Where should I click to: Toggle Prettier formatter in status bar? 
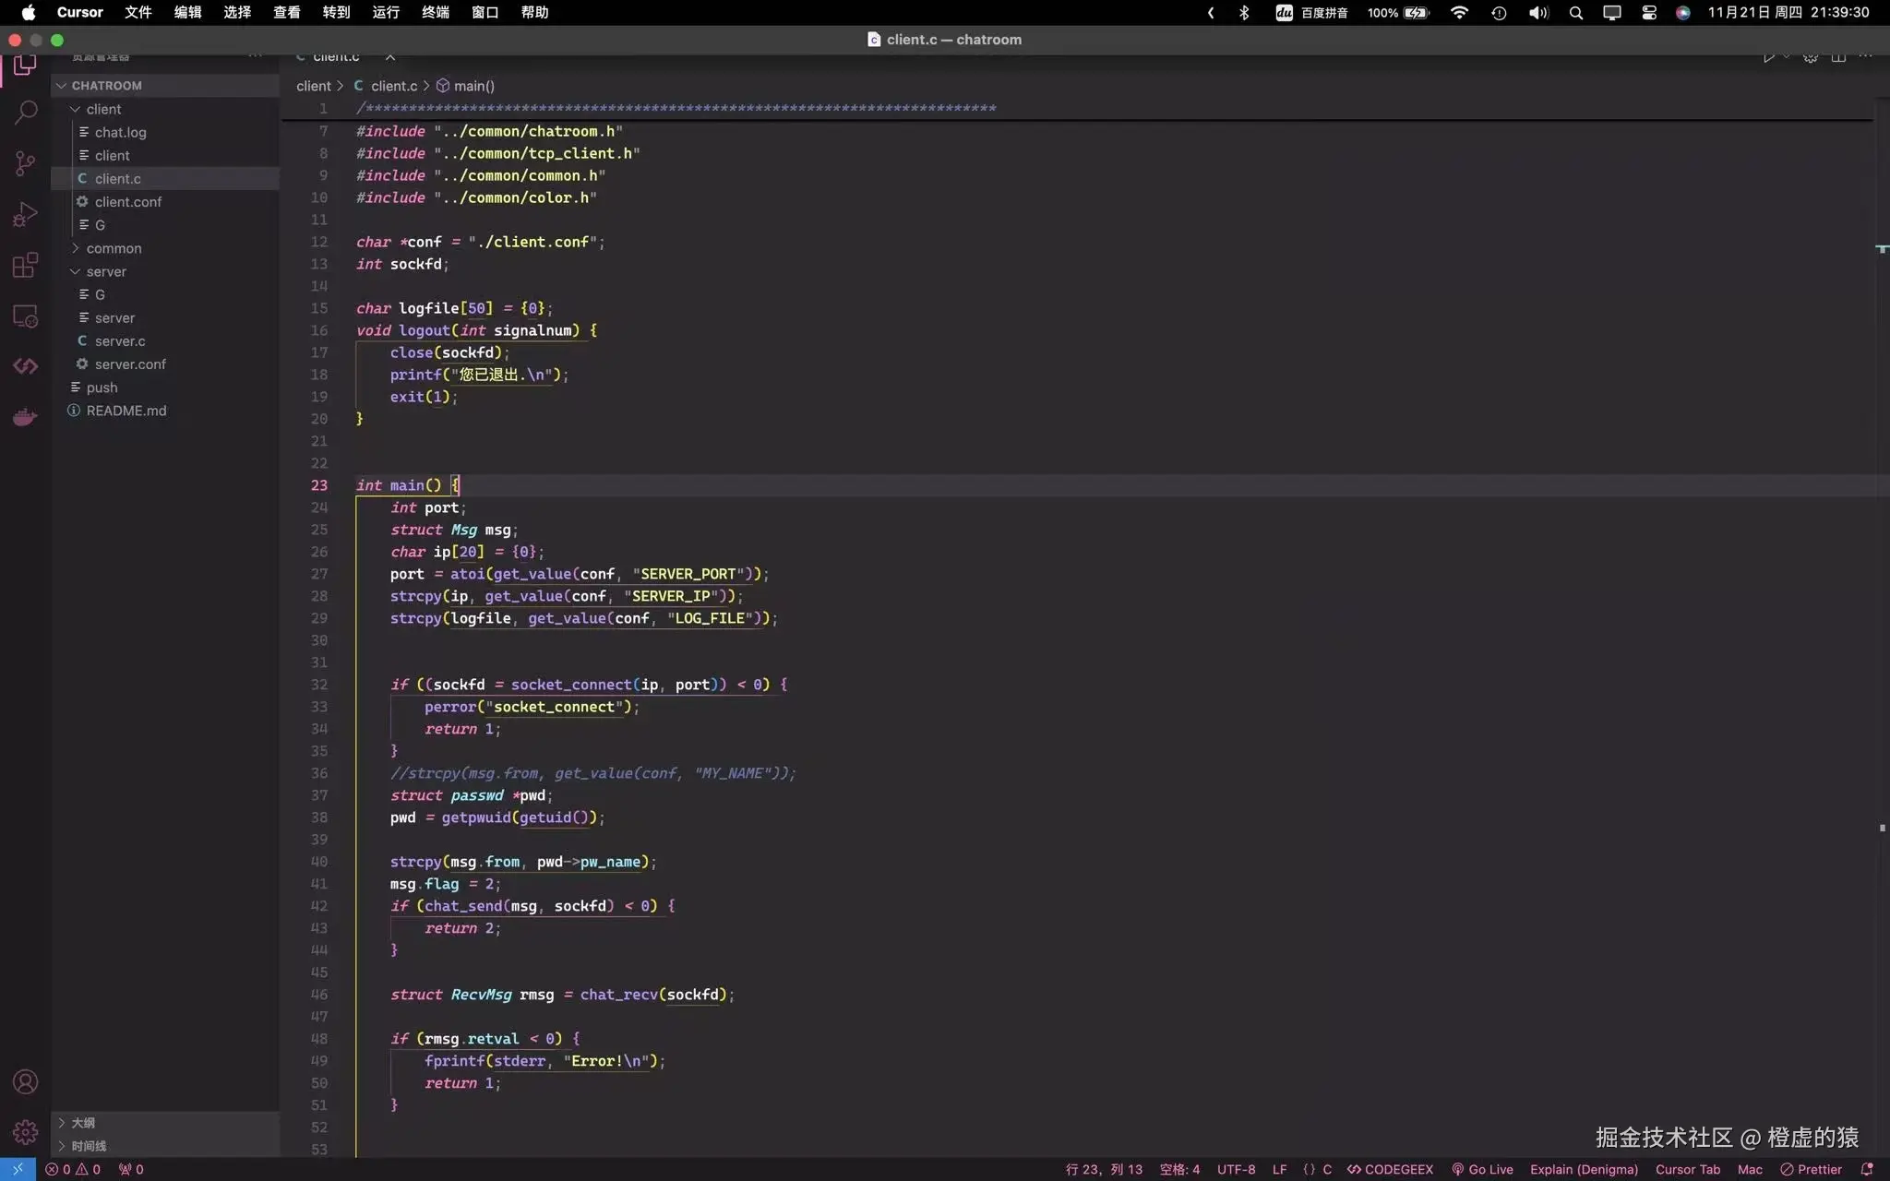click(1811, 1169)
